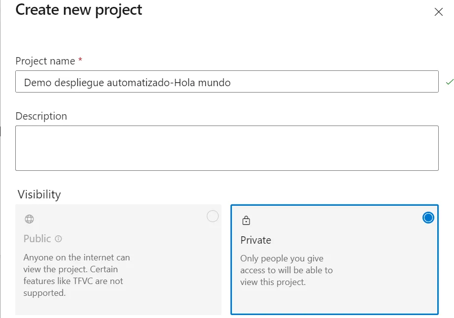Click the "Project name" field label

45,61
